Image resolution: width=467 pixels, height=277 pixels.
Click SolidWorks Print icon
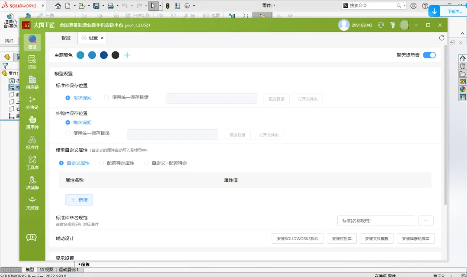click(x=111, y=6)
